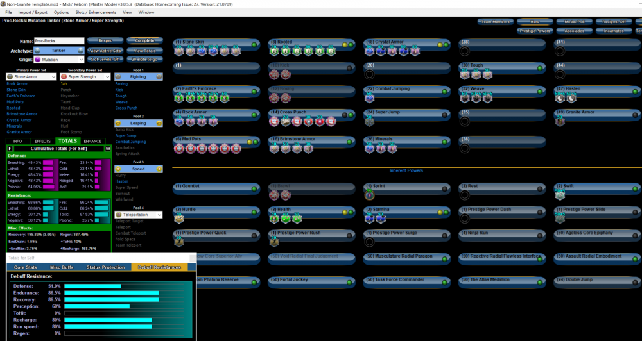Viewport: 642px width, 341px height.
Task: Open the Import / Export menu
Action: tap(33, 12)
